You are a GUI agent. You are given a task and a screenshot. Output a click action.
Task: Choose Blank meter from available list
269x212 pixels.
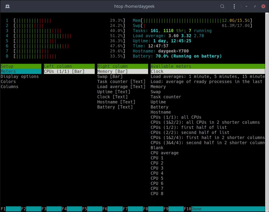pos(157,148)
